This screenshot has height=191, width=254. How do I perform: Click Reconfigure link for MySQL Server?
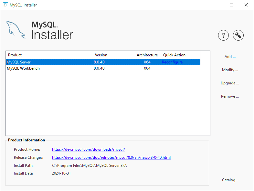point(172,62)
